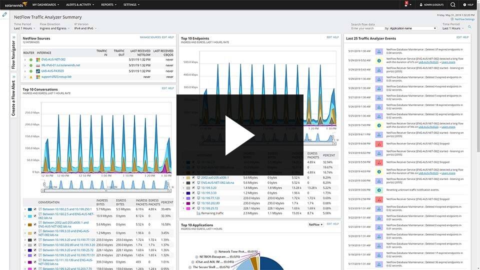Click the NetFlow Settings gear link
Image resolution: width=480 pixels, height=270 pixels.
pyautogui.click(x=462, y=19)
